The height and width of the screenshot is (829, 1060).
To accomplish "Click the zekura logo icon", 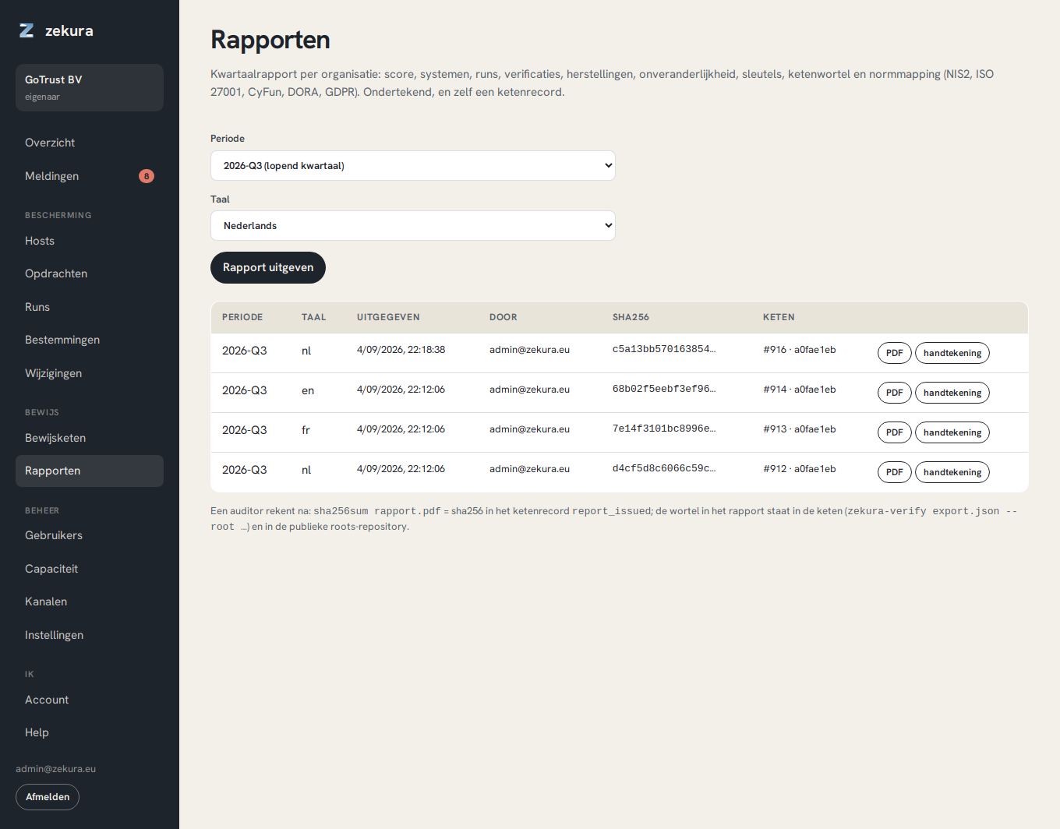I will pyautogui.click(x=26, y=30).
